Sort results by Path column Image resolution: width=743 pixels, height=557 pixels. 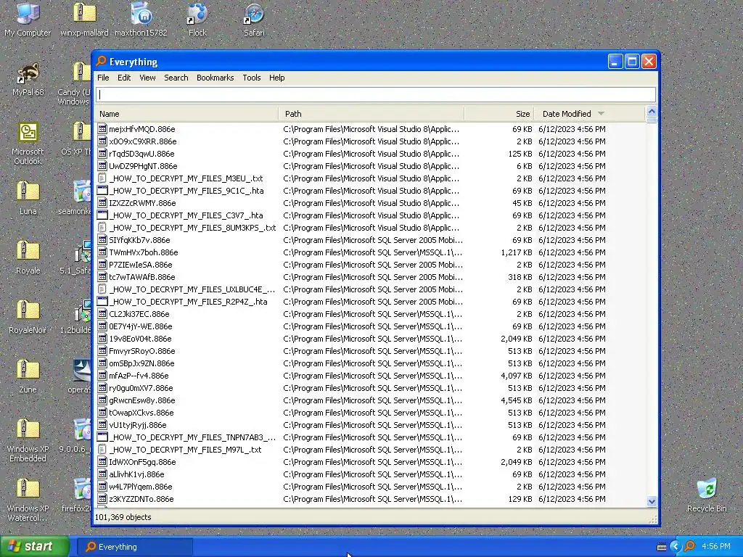(x=371, y=114)
